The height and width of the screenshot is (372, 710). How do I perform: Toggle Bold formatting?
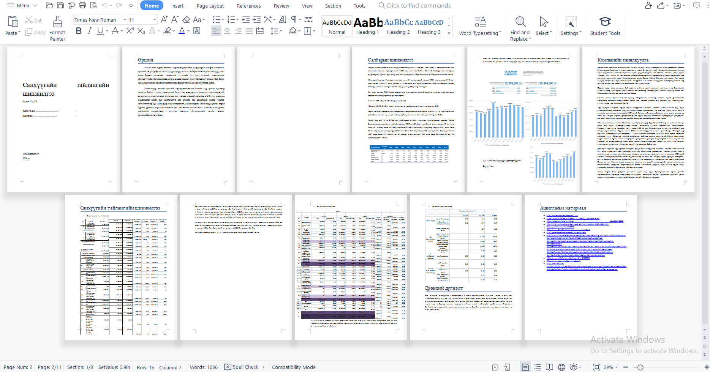(79, 31)
